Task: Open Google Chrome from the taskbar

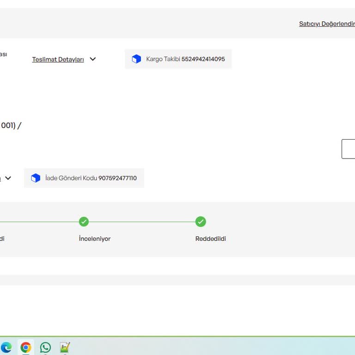Action: [x=26, y=347]
